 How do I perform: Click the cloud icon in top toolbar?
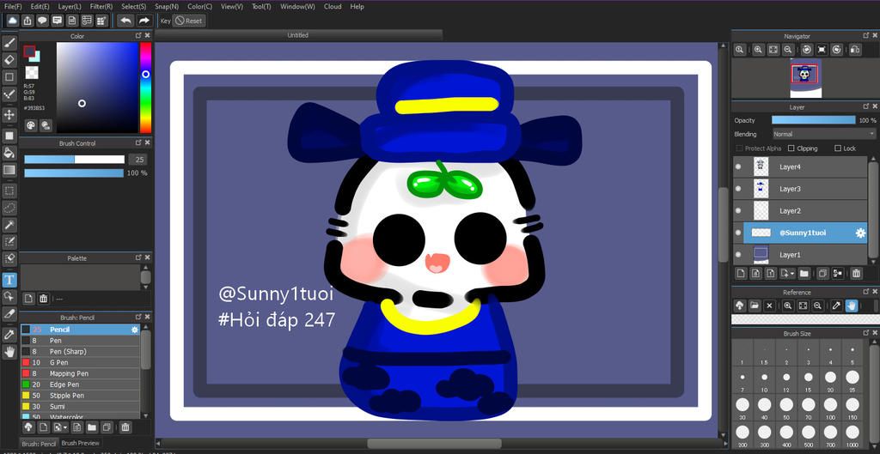point(12,21)
